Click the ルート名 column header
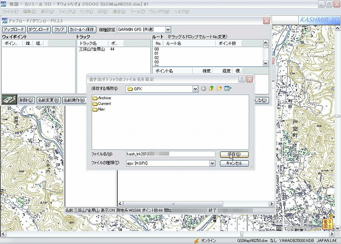The width and height of the screenshot is (341, 244). [189, 43]
